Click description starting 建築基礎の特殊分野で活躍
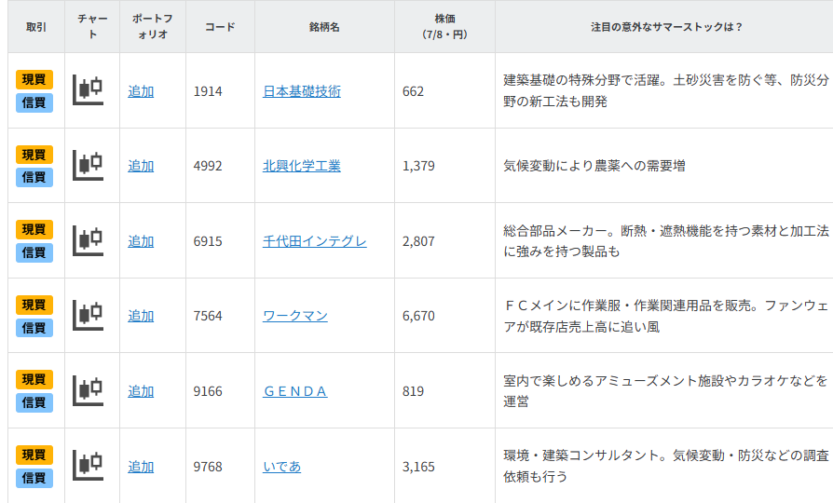833x503 pixels. tap(666, 91)
